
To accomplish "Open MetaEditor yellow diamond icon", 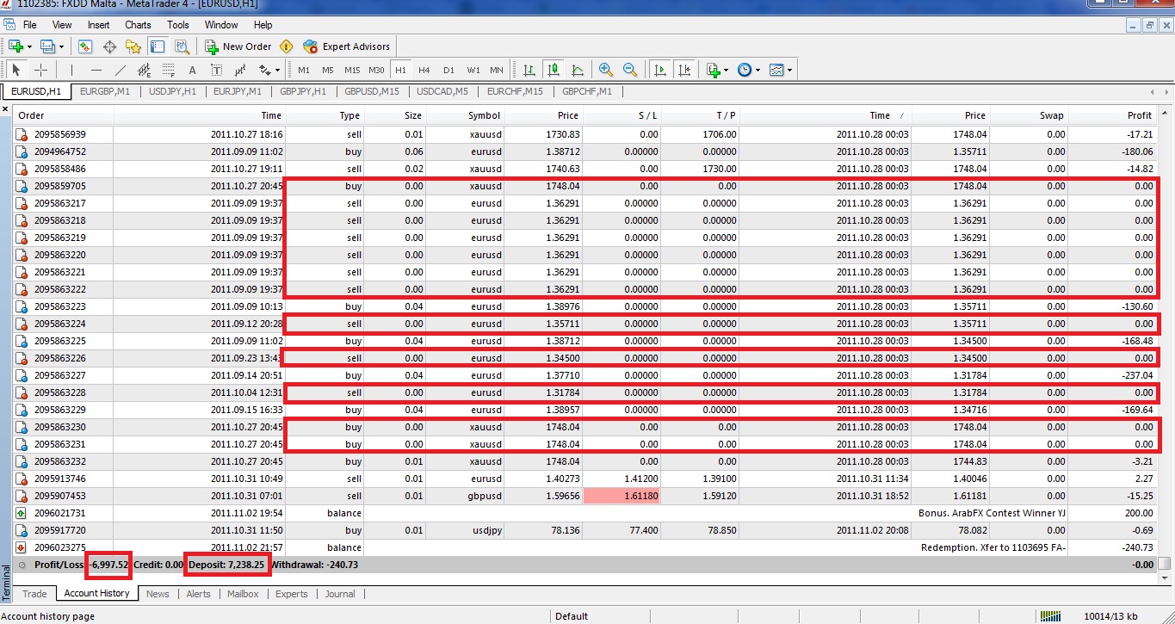I will tap(287, 46).
